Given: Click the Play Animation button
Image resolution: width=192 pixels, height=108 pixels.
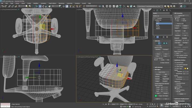Looking at the screenshot, I should (152, 104).
